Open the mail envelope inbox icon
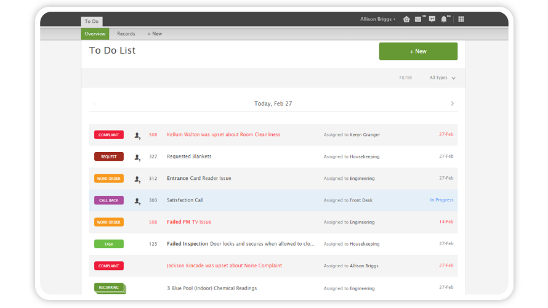The height and width of the screenshot is (308, 548). 418,19
